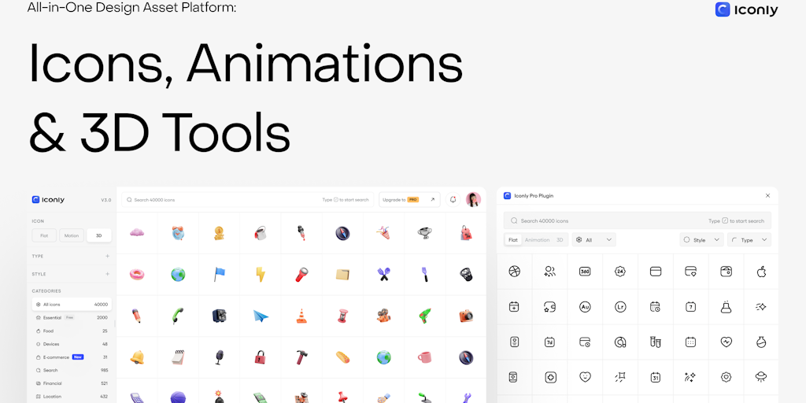The image size is (806, 403).
Task: Choose the pink frosted donut icon
Action: tap(137, 275)
